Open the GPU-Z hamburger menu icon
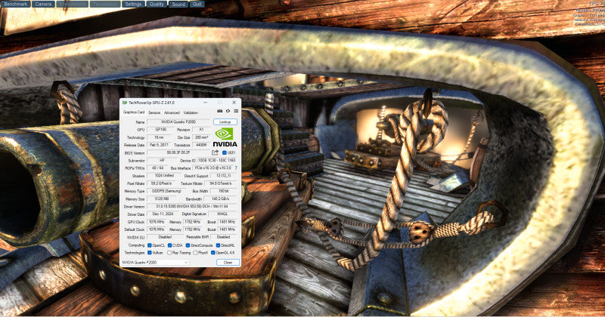 pyautogui.click(x=236, y=111)
